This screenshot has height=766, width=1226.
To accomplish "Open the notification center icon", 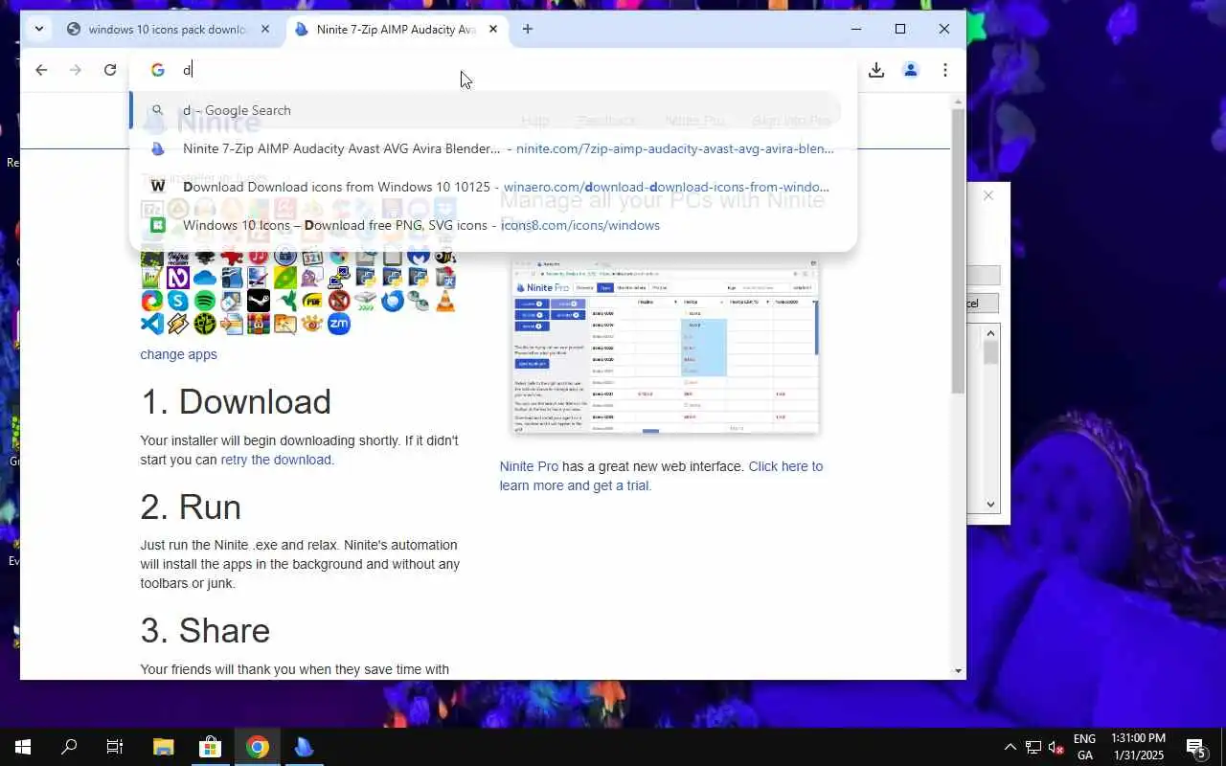I will [x=1195, y=748].
